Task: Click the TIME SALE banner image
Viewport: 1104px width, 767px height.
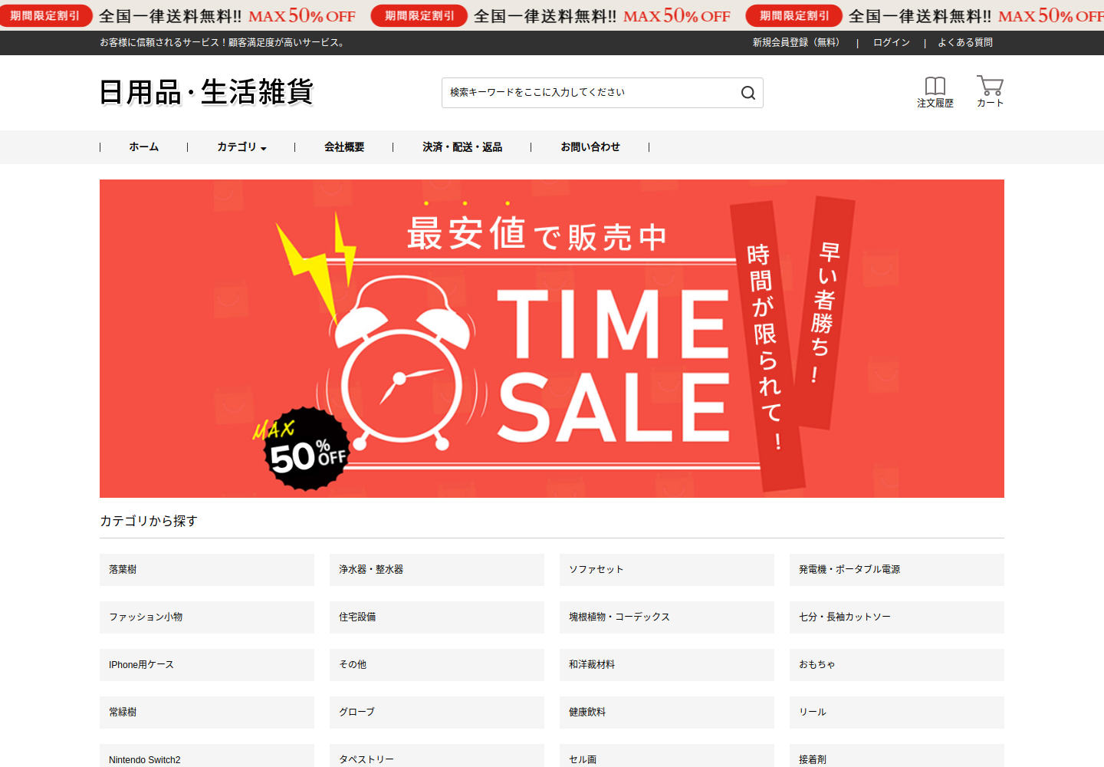Action: (552, 338)
